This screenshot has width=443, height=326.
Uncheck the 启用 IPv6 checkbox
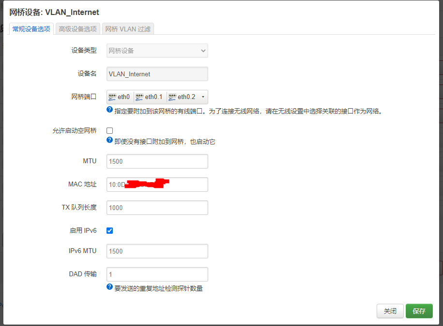click(109, 230)
